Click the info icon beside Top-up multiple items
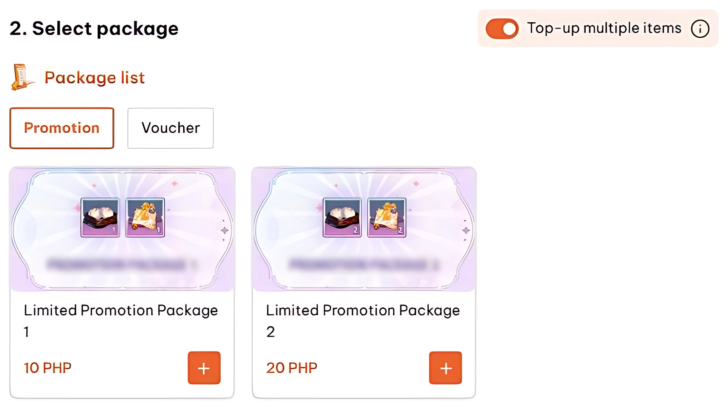724x407 pixels. [700, 29]
